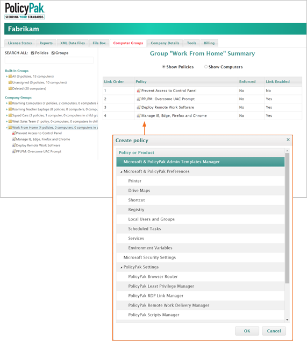Click the Unassigned group folder icon
The height and width of the screenshot is (341, 307).
(10, 82)
